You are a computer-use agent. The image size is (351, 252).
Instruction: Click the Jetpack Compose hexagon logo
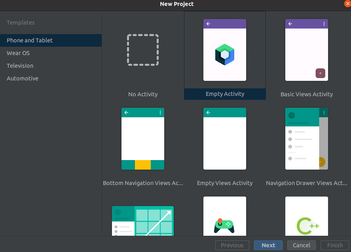pos(225,55)
